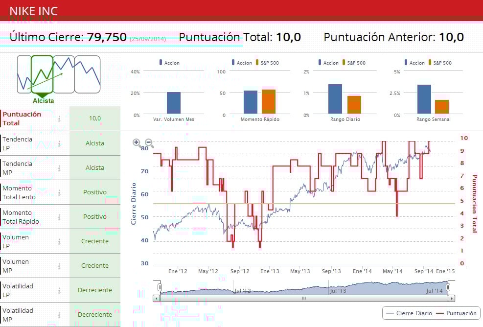483x327 pixels.
Task: Click blue Accion bar in Rango Semanal
Action: pyautogui.click(x=424, y=99)
